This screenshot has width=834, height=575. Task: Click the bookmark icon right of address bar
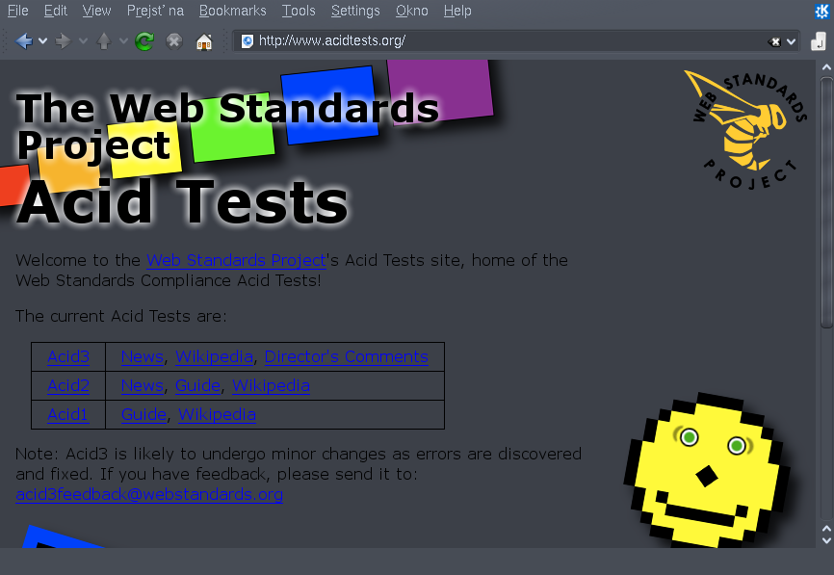[x=818, y=41]
